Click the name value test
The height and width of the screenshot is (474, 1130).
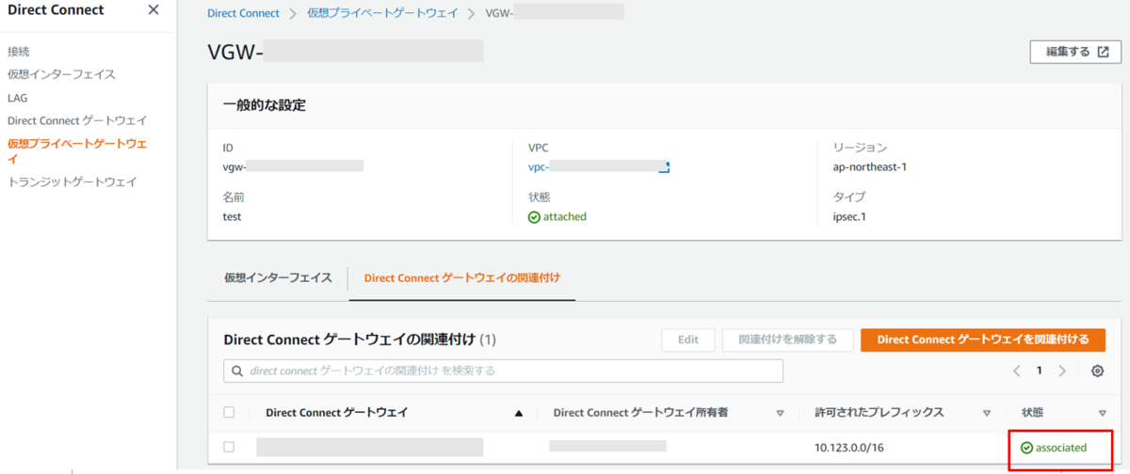click(x=232, y=216)
